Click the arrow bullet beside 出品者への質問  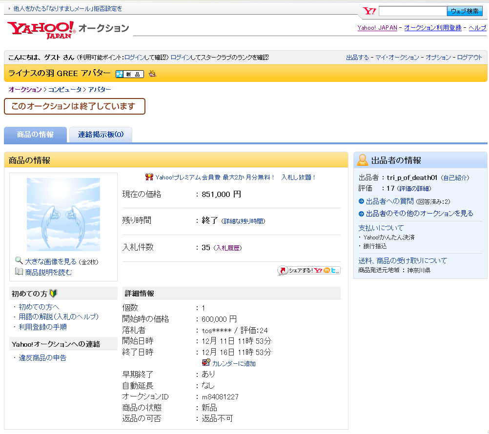pos(361,201)
